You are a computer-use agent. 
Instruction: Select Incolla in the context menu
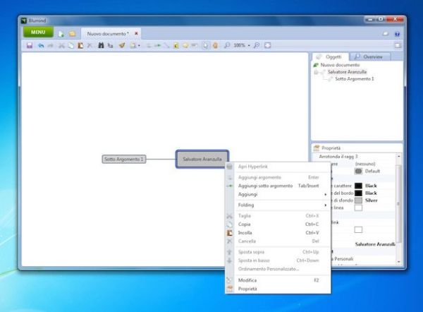245,232
